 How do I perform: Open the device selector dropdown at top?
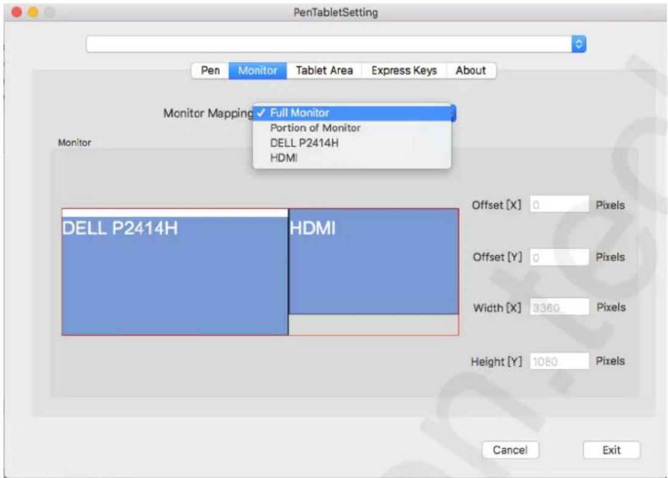click(336, 44)
